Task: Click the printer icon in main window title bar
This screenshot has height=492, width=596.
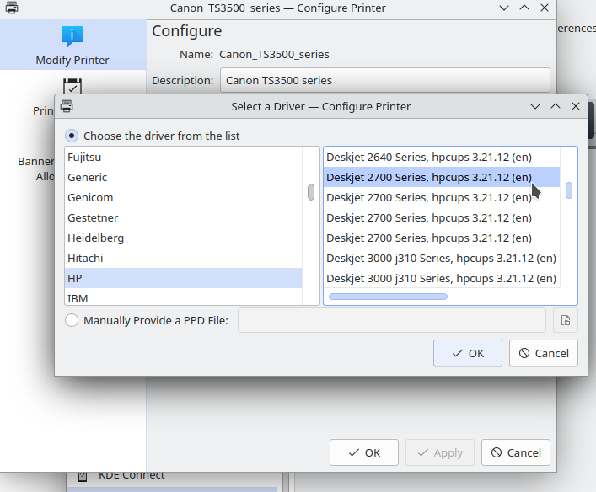Action: click(12, 8)
